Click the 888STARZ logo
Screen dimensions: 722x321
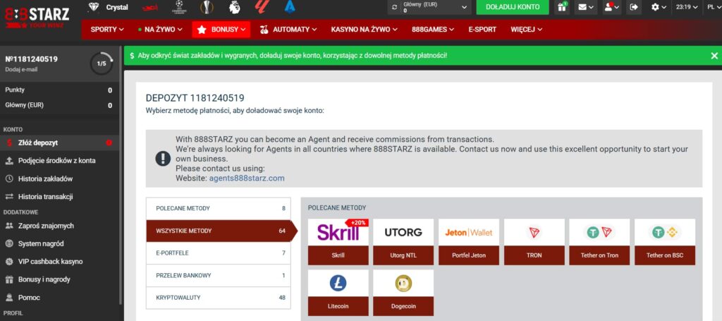coord(37,16)
